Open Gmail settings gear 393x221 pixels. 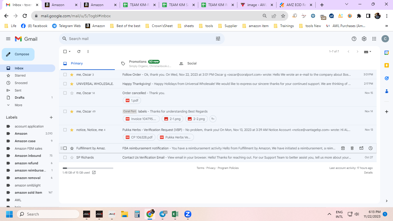point(364,39)
